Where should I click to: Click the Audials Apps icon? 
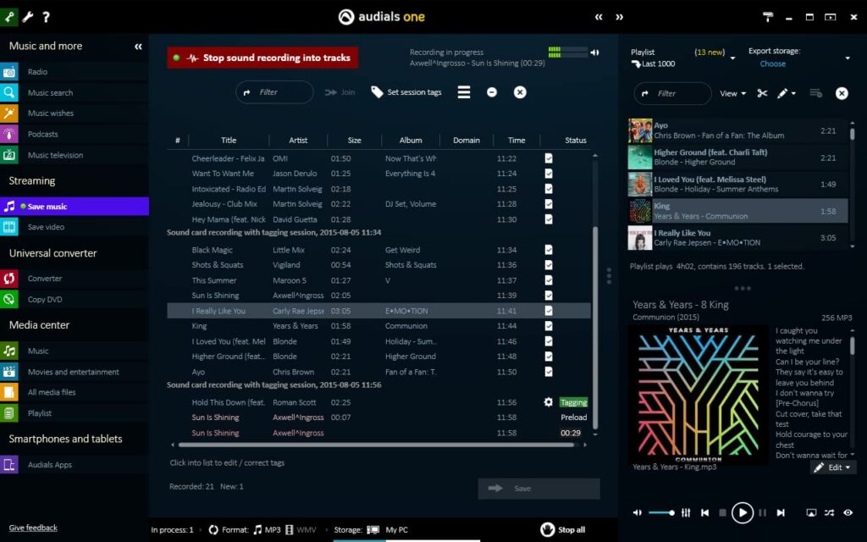point(8,465)
